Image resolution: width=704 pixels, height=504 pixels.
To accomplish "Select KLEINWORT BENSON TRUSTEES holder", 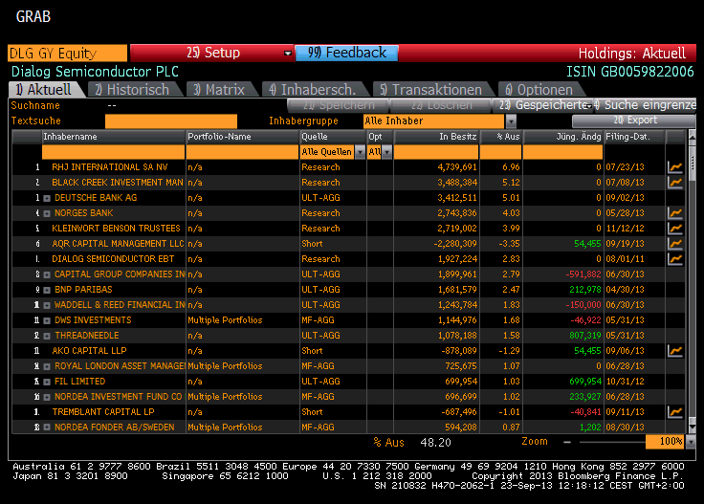I will point(116,229).
